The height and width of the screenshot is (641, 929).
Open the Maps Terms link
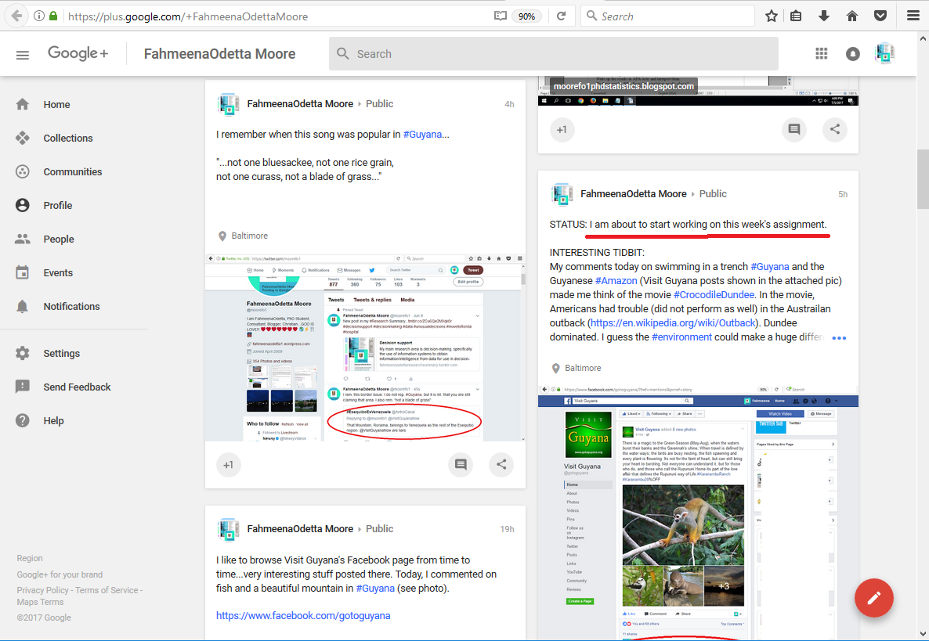(40, 602)
